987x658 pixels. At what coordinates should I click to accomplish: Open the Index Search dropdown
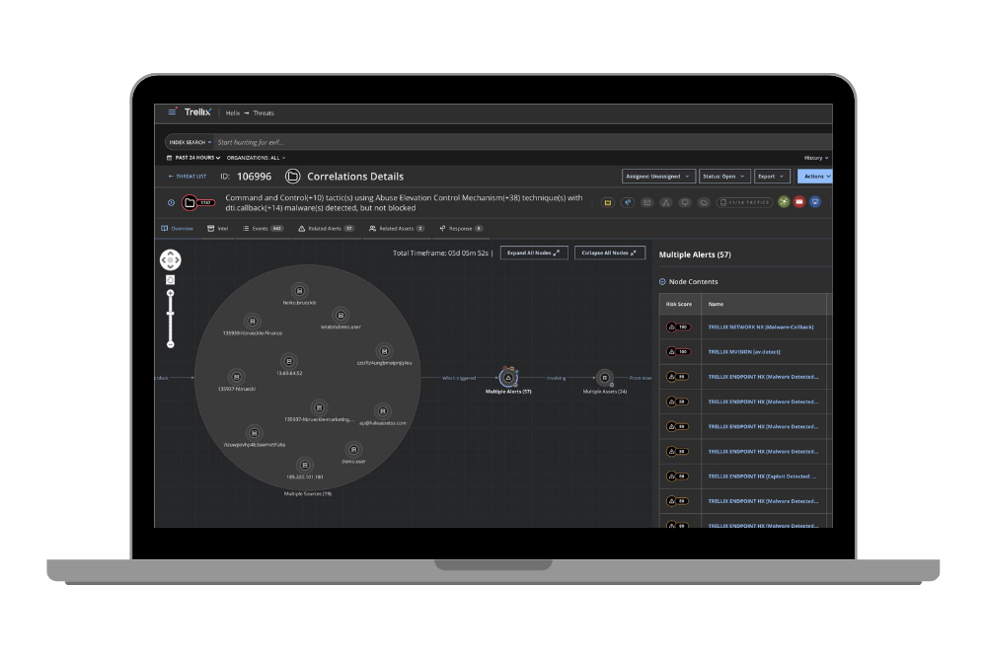tap(190, 142)
